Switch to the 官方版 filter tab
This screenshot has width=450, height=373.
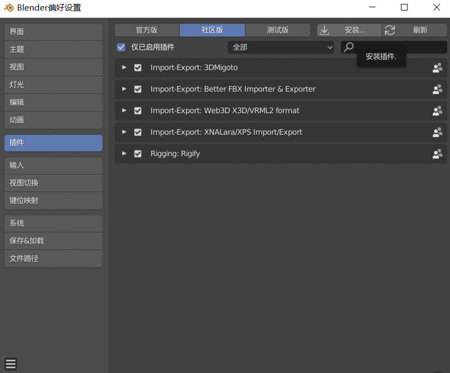pyautogui.click(x=147, y=30)
